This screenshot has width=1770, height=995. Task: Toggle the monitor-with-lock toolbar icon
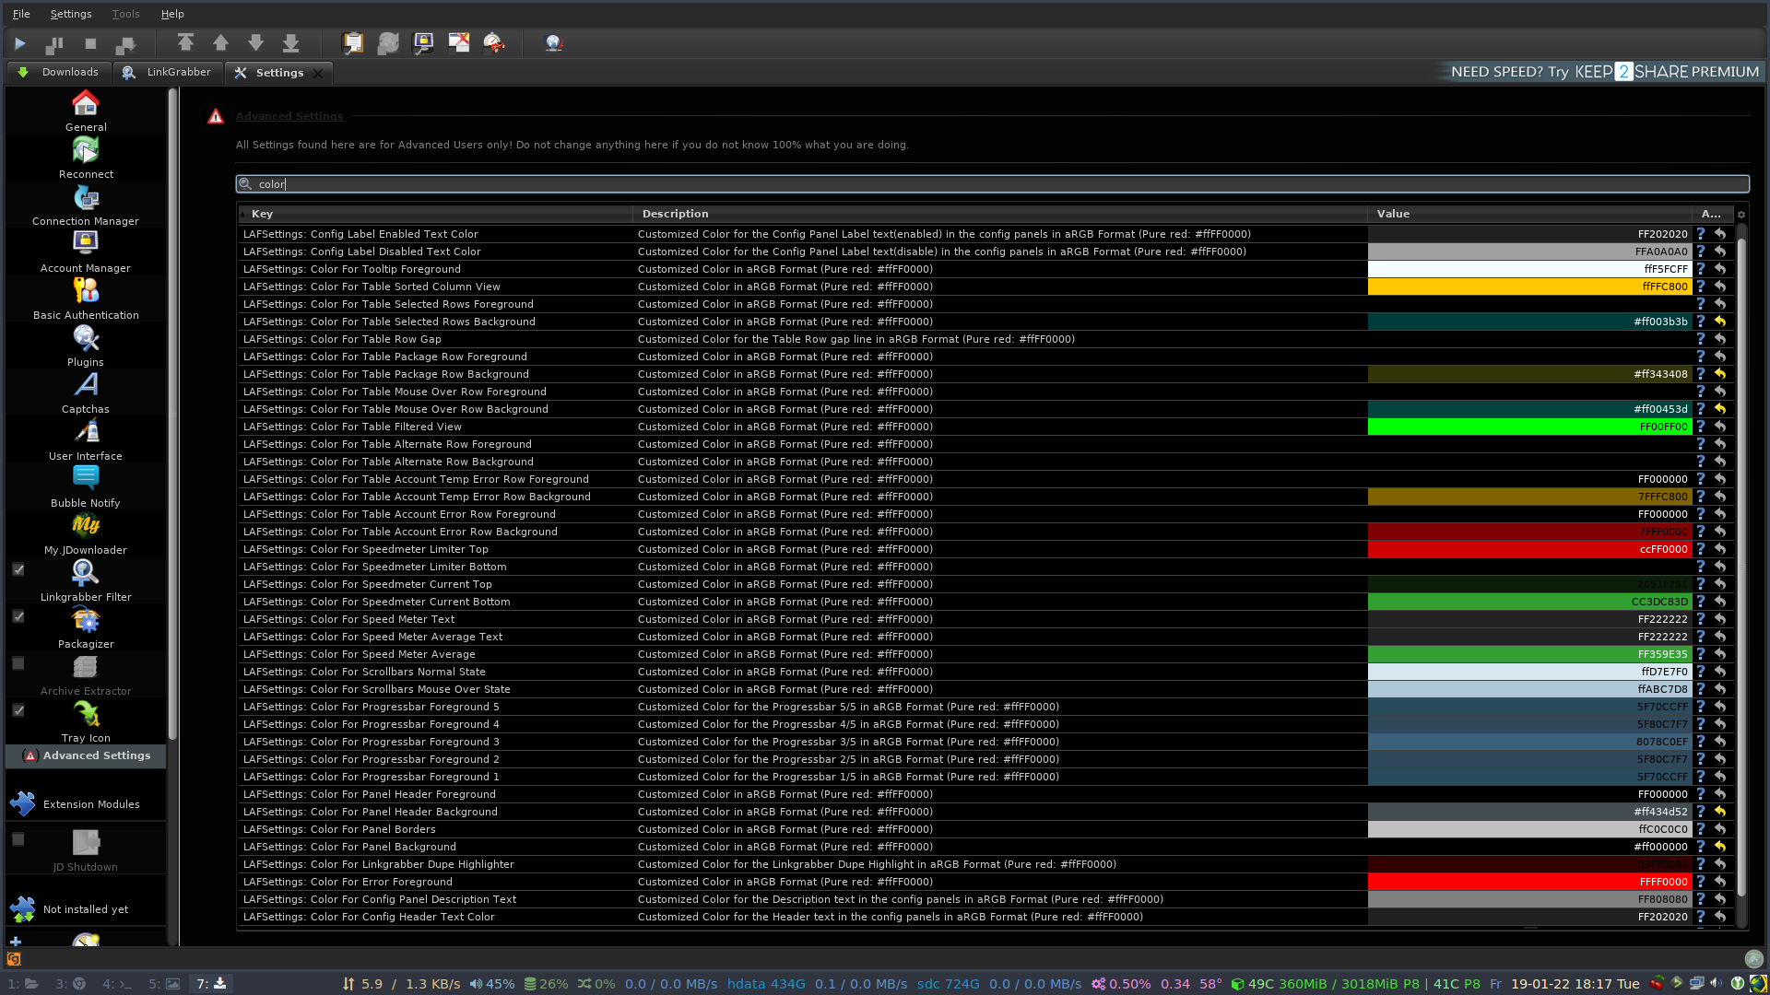423,42
